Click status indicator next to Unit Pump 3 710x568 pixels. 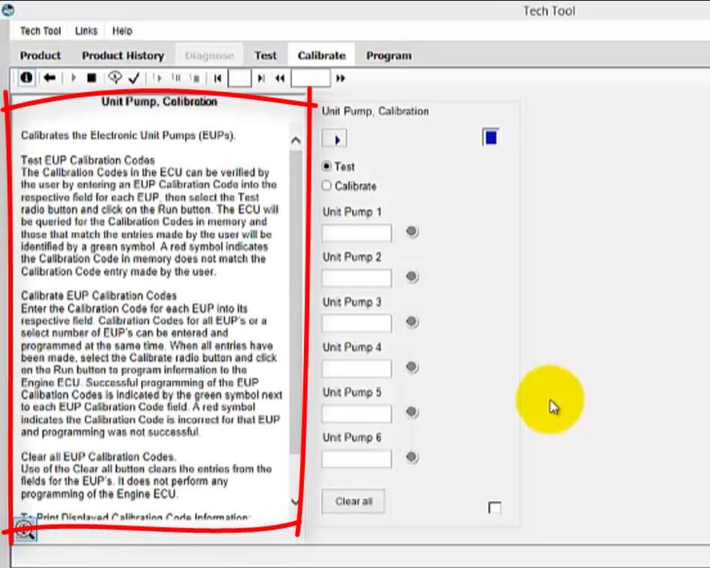click(x=412, y=321)
